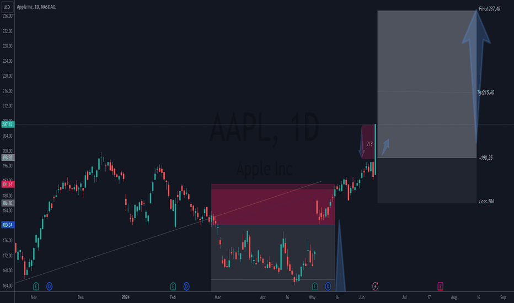Screen dimensions: 514x303
Task: Click the 228.00 price scale value
Action: point(7,46)
